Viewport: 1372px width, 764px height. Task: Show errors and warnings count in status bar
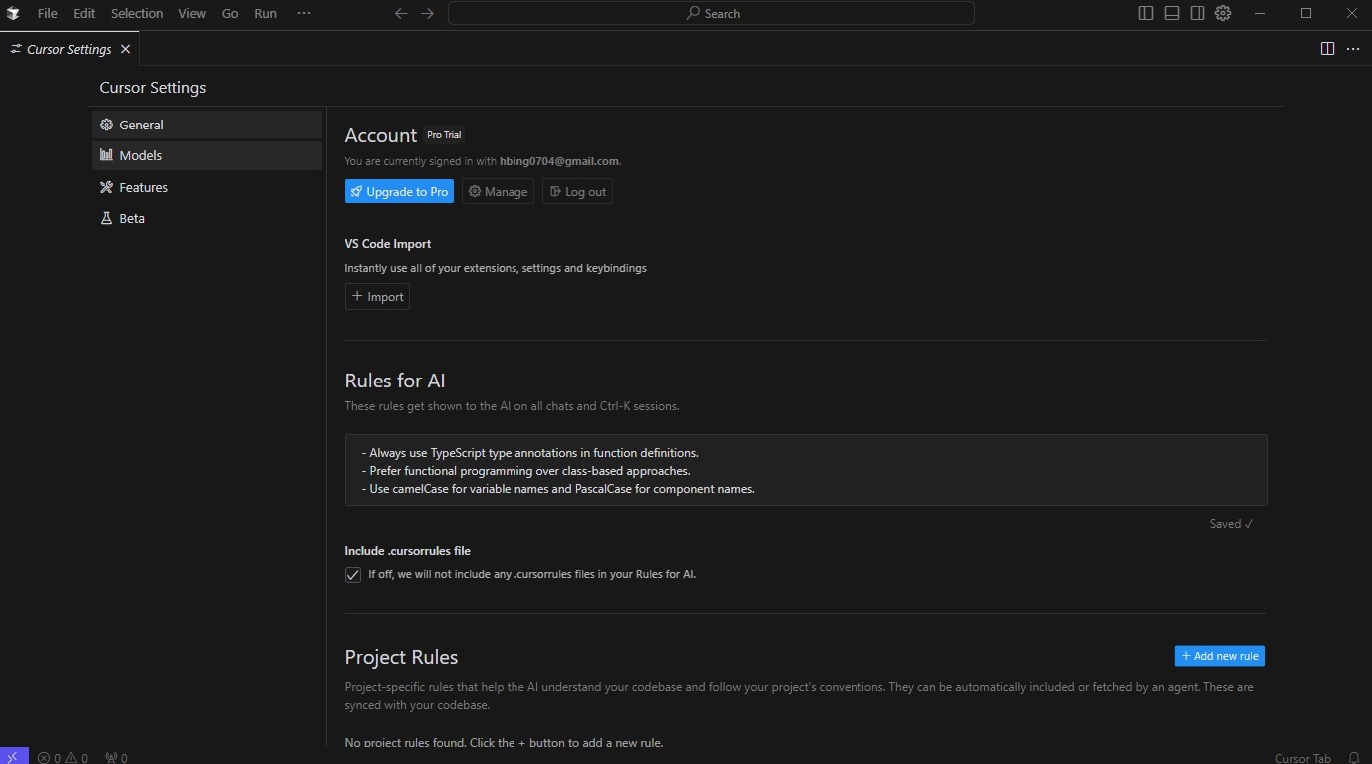tap(63, 757)
